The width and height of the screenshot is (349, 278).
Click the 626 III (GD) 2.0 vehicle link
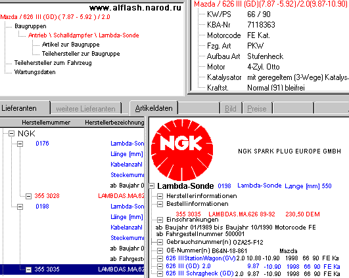coord(188,266)
